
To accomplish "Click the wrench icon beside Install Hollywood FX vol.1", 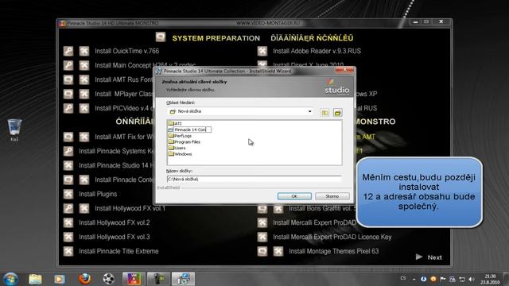I will [x=84, y=208].
